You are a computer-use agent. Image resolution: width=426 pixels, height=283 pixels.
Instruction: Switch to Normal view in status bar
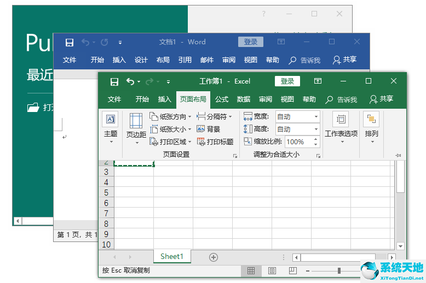coord(251,270)
